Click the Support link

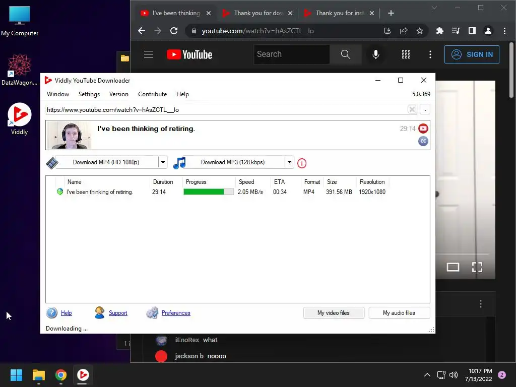(118, 313)
